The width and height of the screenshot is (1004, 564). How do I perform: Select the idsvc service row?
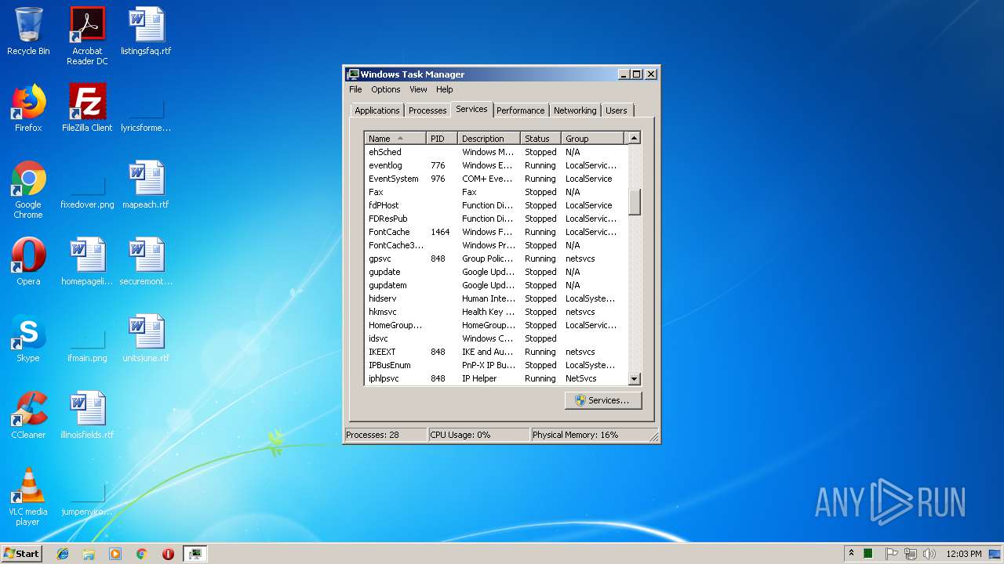496,338
